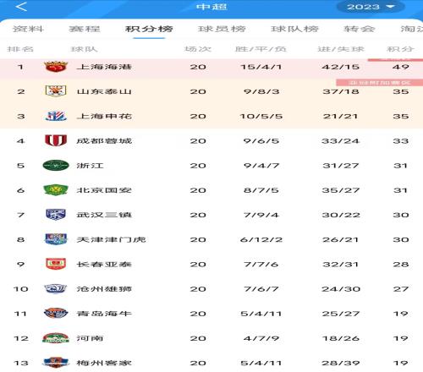Click the 上海海港 team logo
The width and height of the screenshot is (423, 372).
pyautogui.click(x=56, y=67)
